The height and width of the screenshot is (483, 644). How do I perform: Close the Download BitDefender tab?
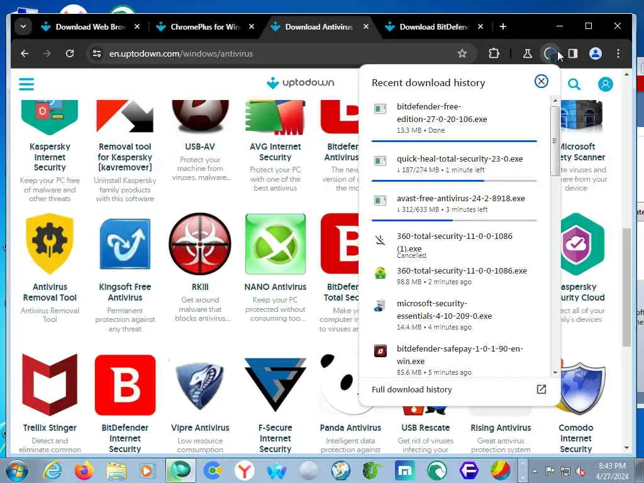tap(480, 26)
